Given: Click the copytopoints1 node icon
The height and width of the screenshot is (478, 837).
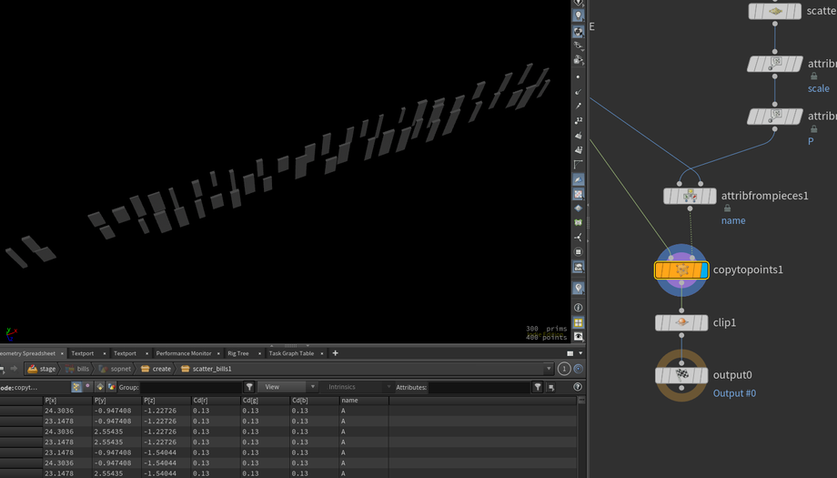Looking at the screenshot, I should (681, 270).
